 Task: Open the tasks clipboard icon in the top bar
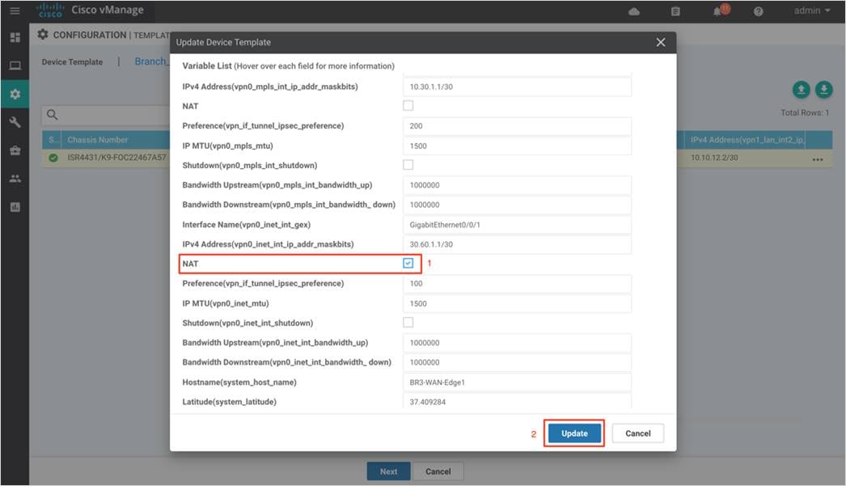[675, 11]
